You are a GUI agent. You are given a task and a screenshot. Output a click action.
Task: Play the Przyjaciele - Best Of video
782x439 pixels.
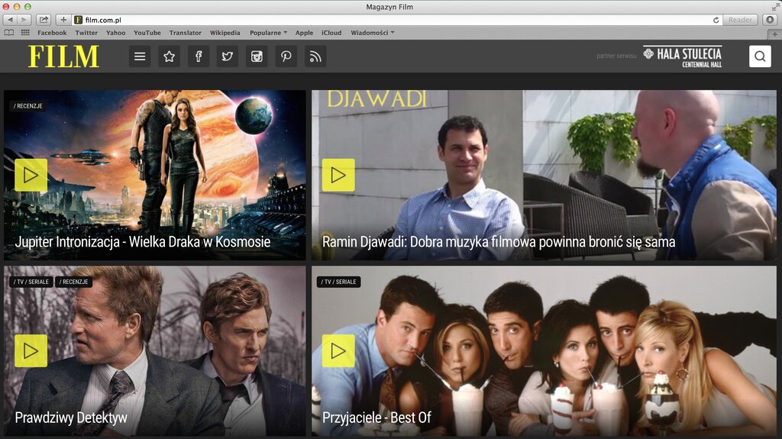338,350
